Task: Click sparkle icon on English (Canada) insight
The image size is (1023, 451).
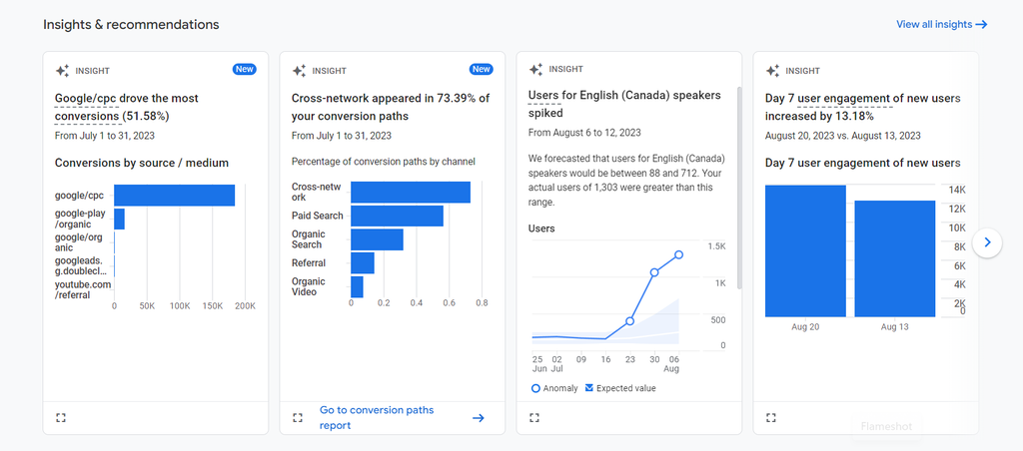Action: 535,70
